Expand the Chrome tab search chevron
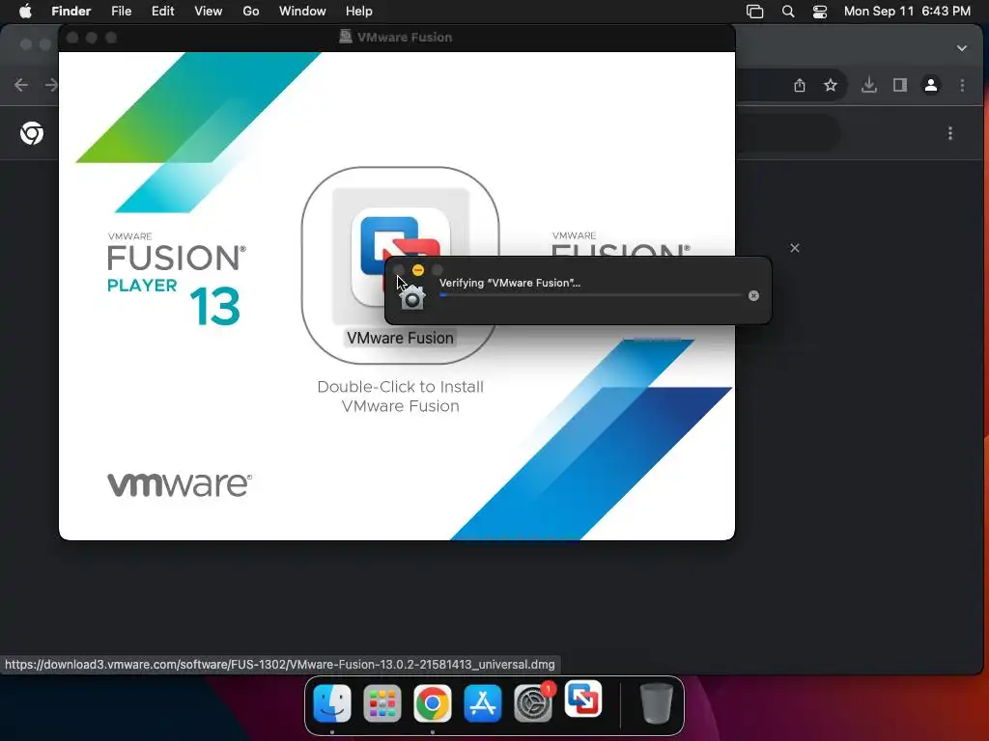This screenshot has height=741, width=989. [961, 48]
